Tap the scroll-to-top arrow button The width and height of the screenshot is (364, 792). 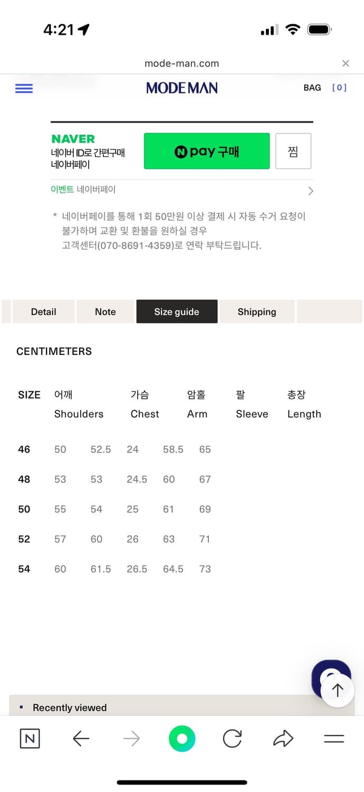pyautogui.click(x=337, y=690)
